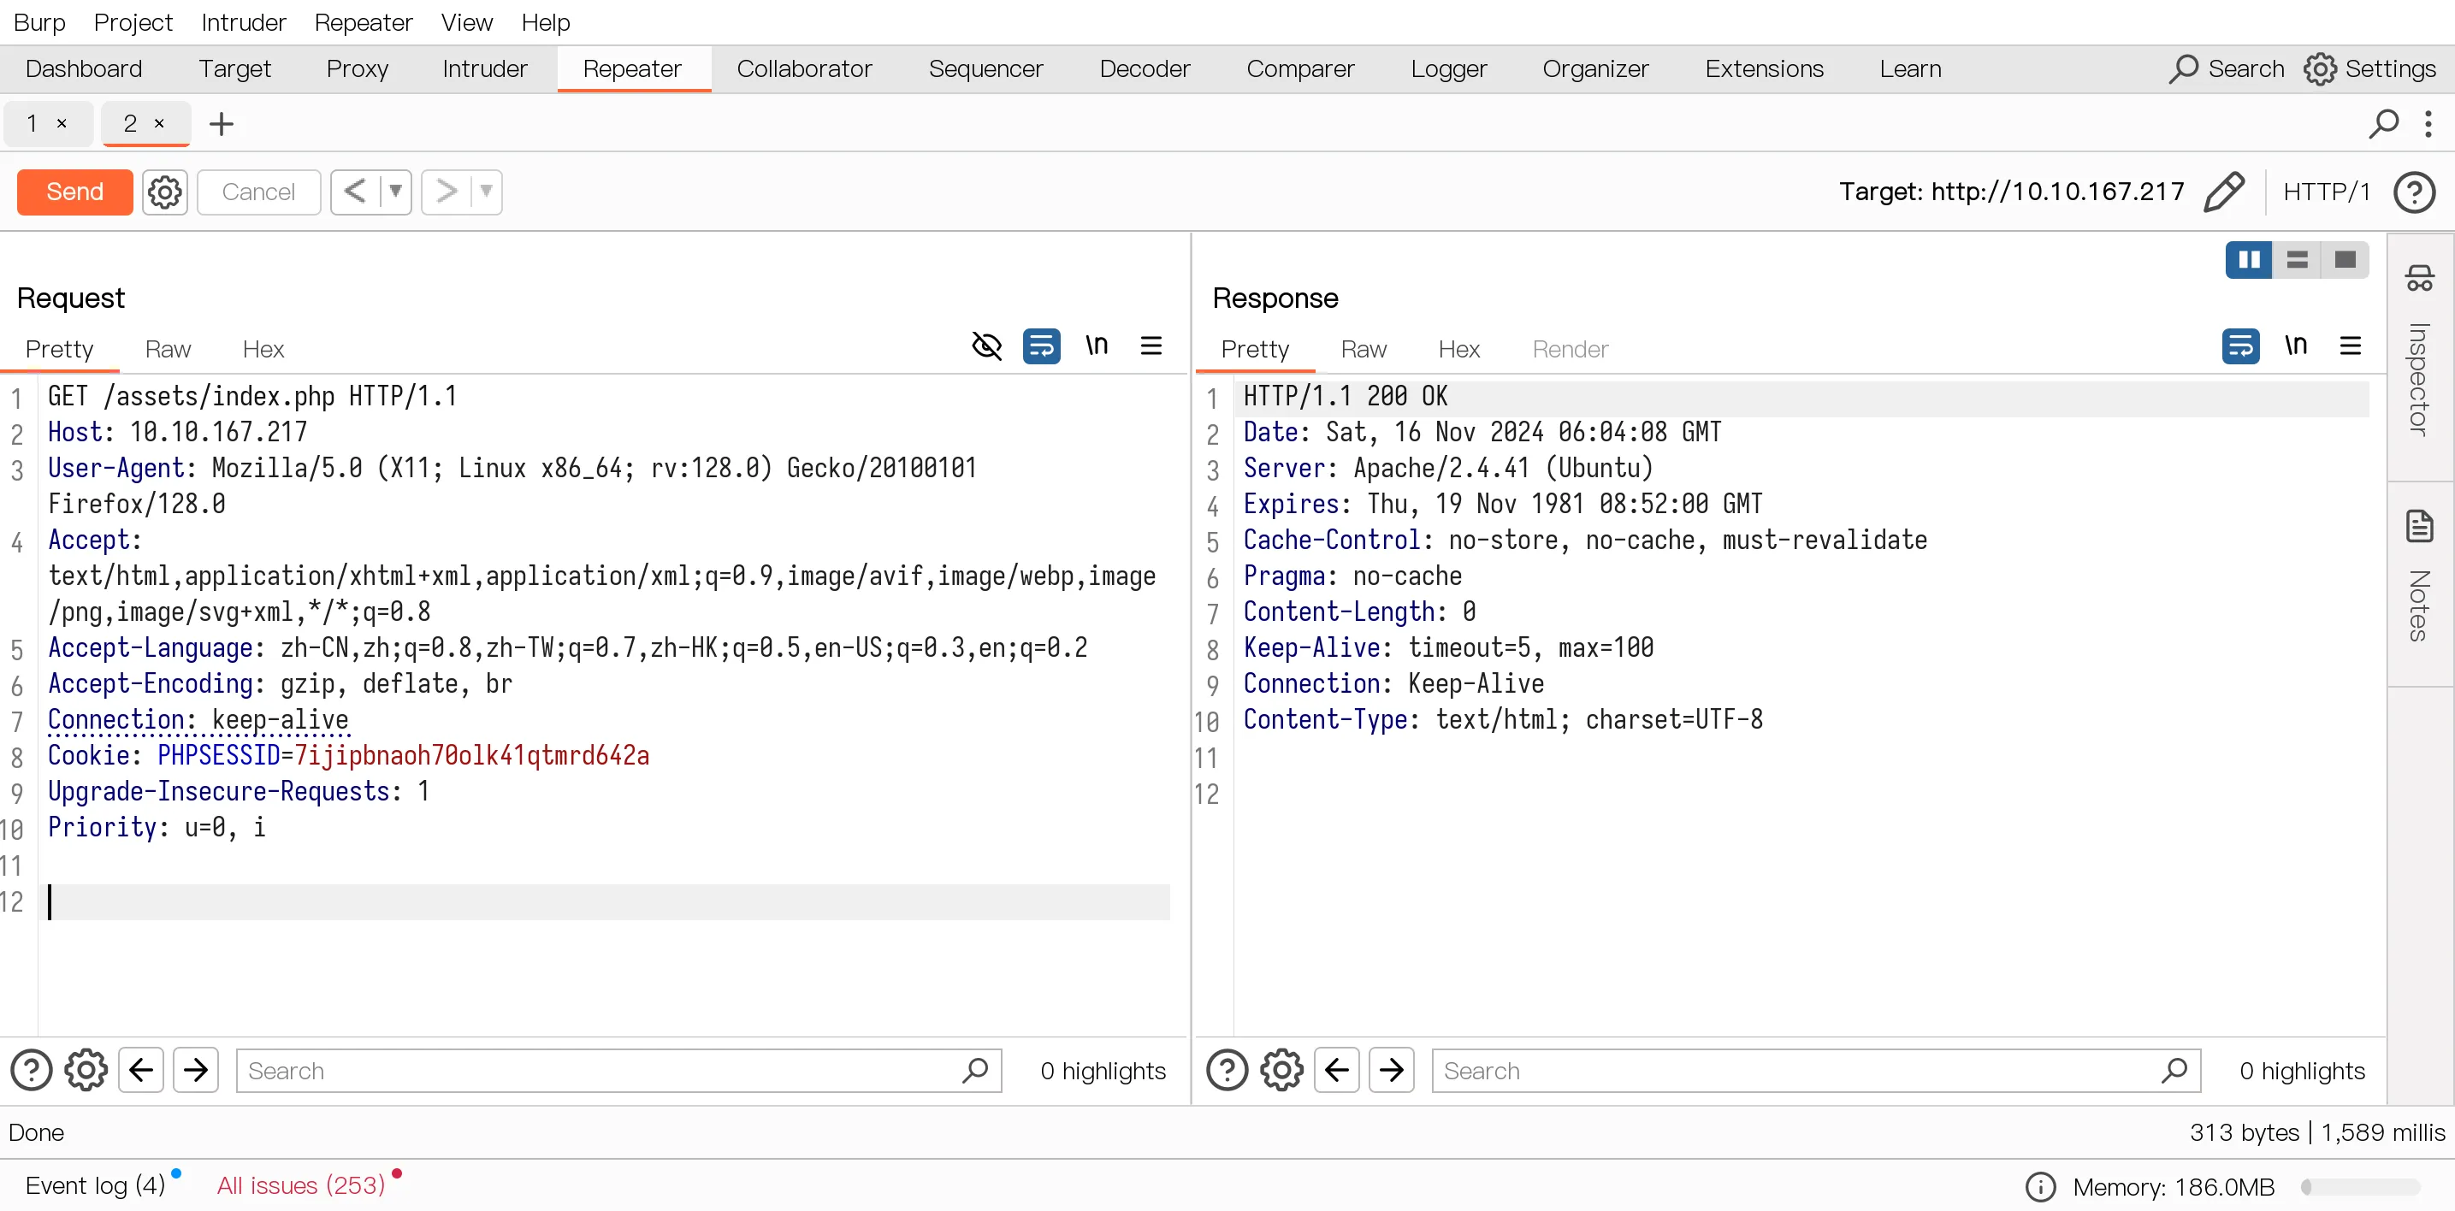Open the Repeater tabs three-dot menu

[x=2428, y=123]
